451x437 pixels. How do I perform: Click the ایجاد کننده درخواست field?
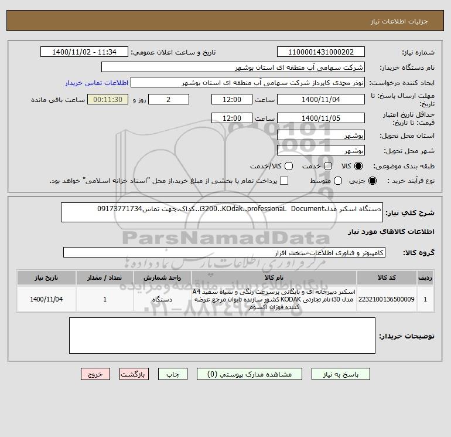(248, 82)
